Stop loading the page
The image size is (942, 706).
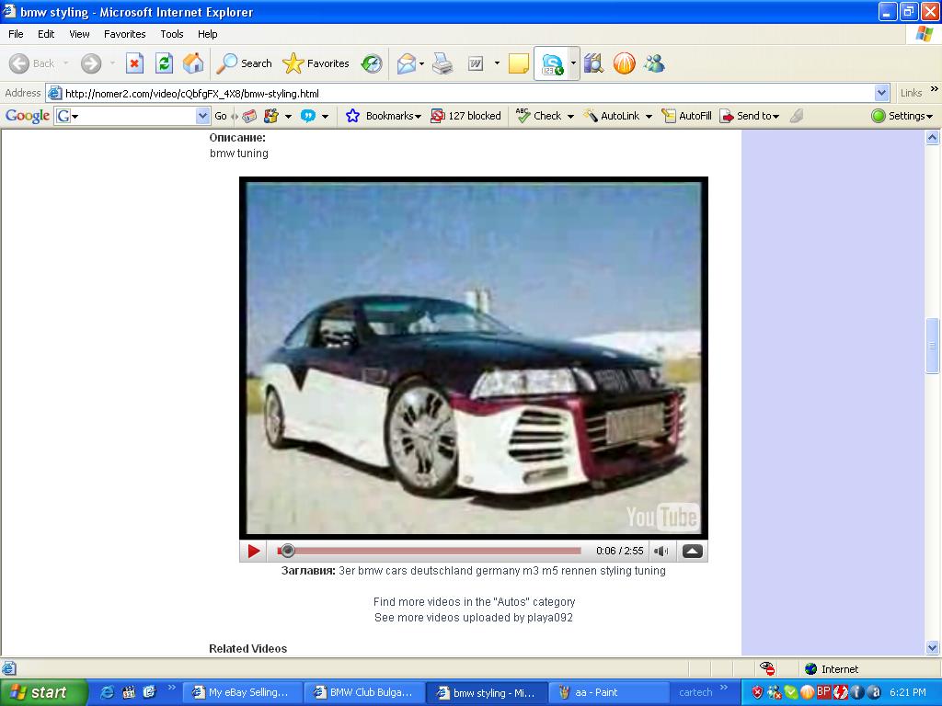click(x=134, y=63)
